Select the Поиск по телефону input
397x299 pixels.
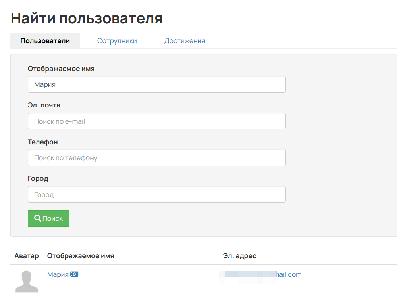156,157
